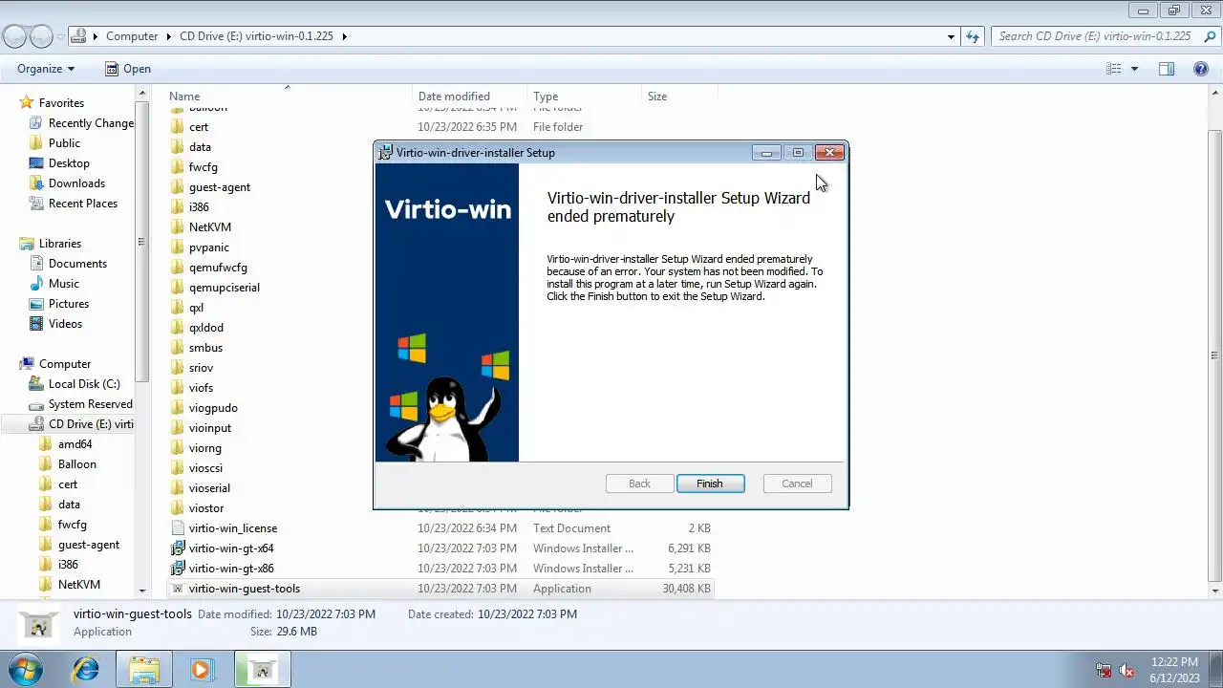This screenshot has width=1223, height=688.
Task: Go back with the Explorer back arrow
Action: coord(15,36)
